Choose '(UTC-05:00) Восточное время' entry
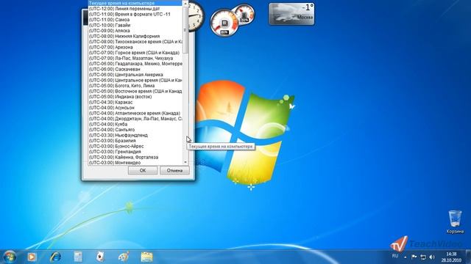The width and height of the screenshot is (471, 264). coord(135,91)
